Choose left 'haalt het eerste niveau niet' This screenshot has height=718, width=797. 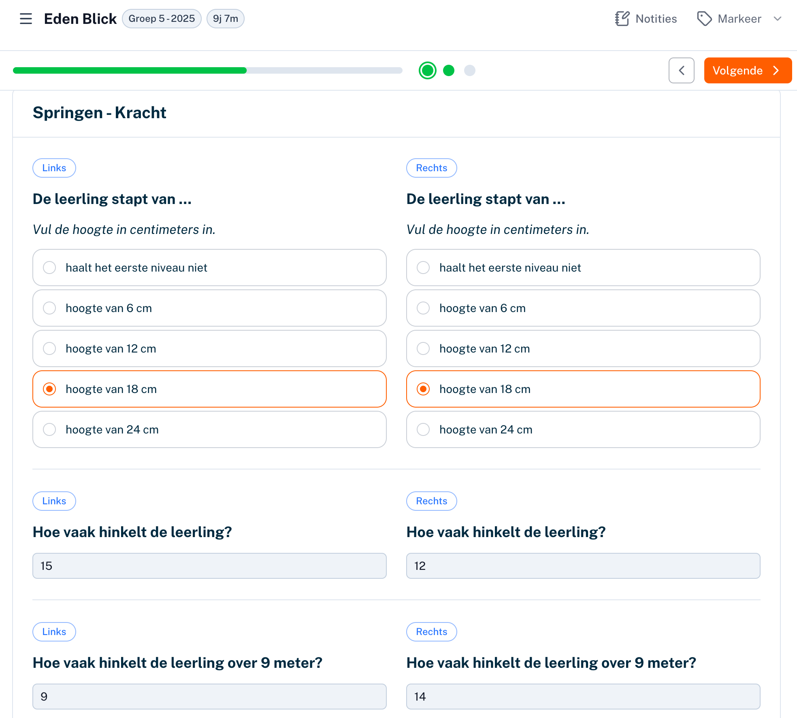tap(209, 268)
